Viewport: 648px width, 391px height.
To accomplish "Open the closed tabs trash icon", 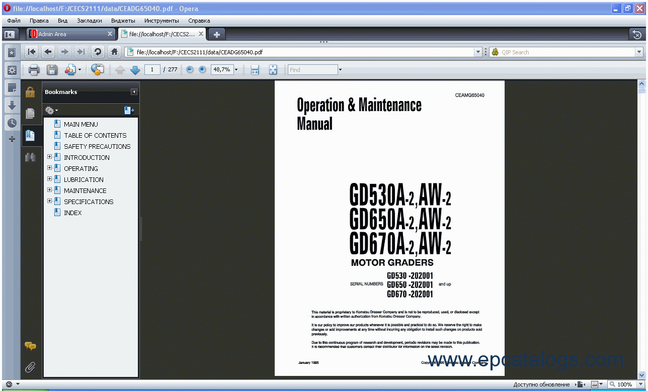I will point(637,34).
